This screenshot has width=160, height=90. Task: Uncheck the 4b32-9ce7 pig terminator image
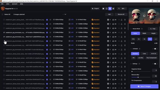4,37
